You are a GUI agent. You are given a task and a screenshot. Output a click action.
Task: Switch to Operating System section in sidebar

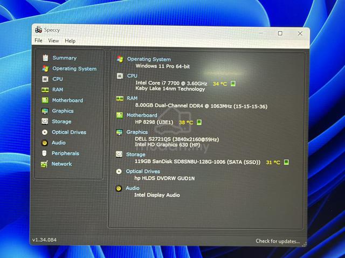coord(74,68)
